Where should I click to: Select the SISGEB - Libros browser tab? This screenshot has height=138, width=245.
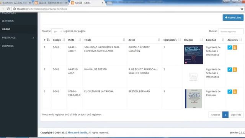[88, 3]
